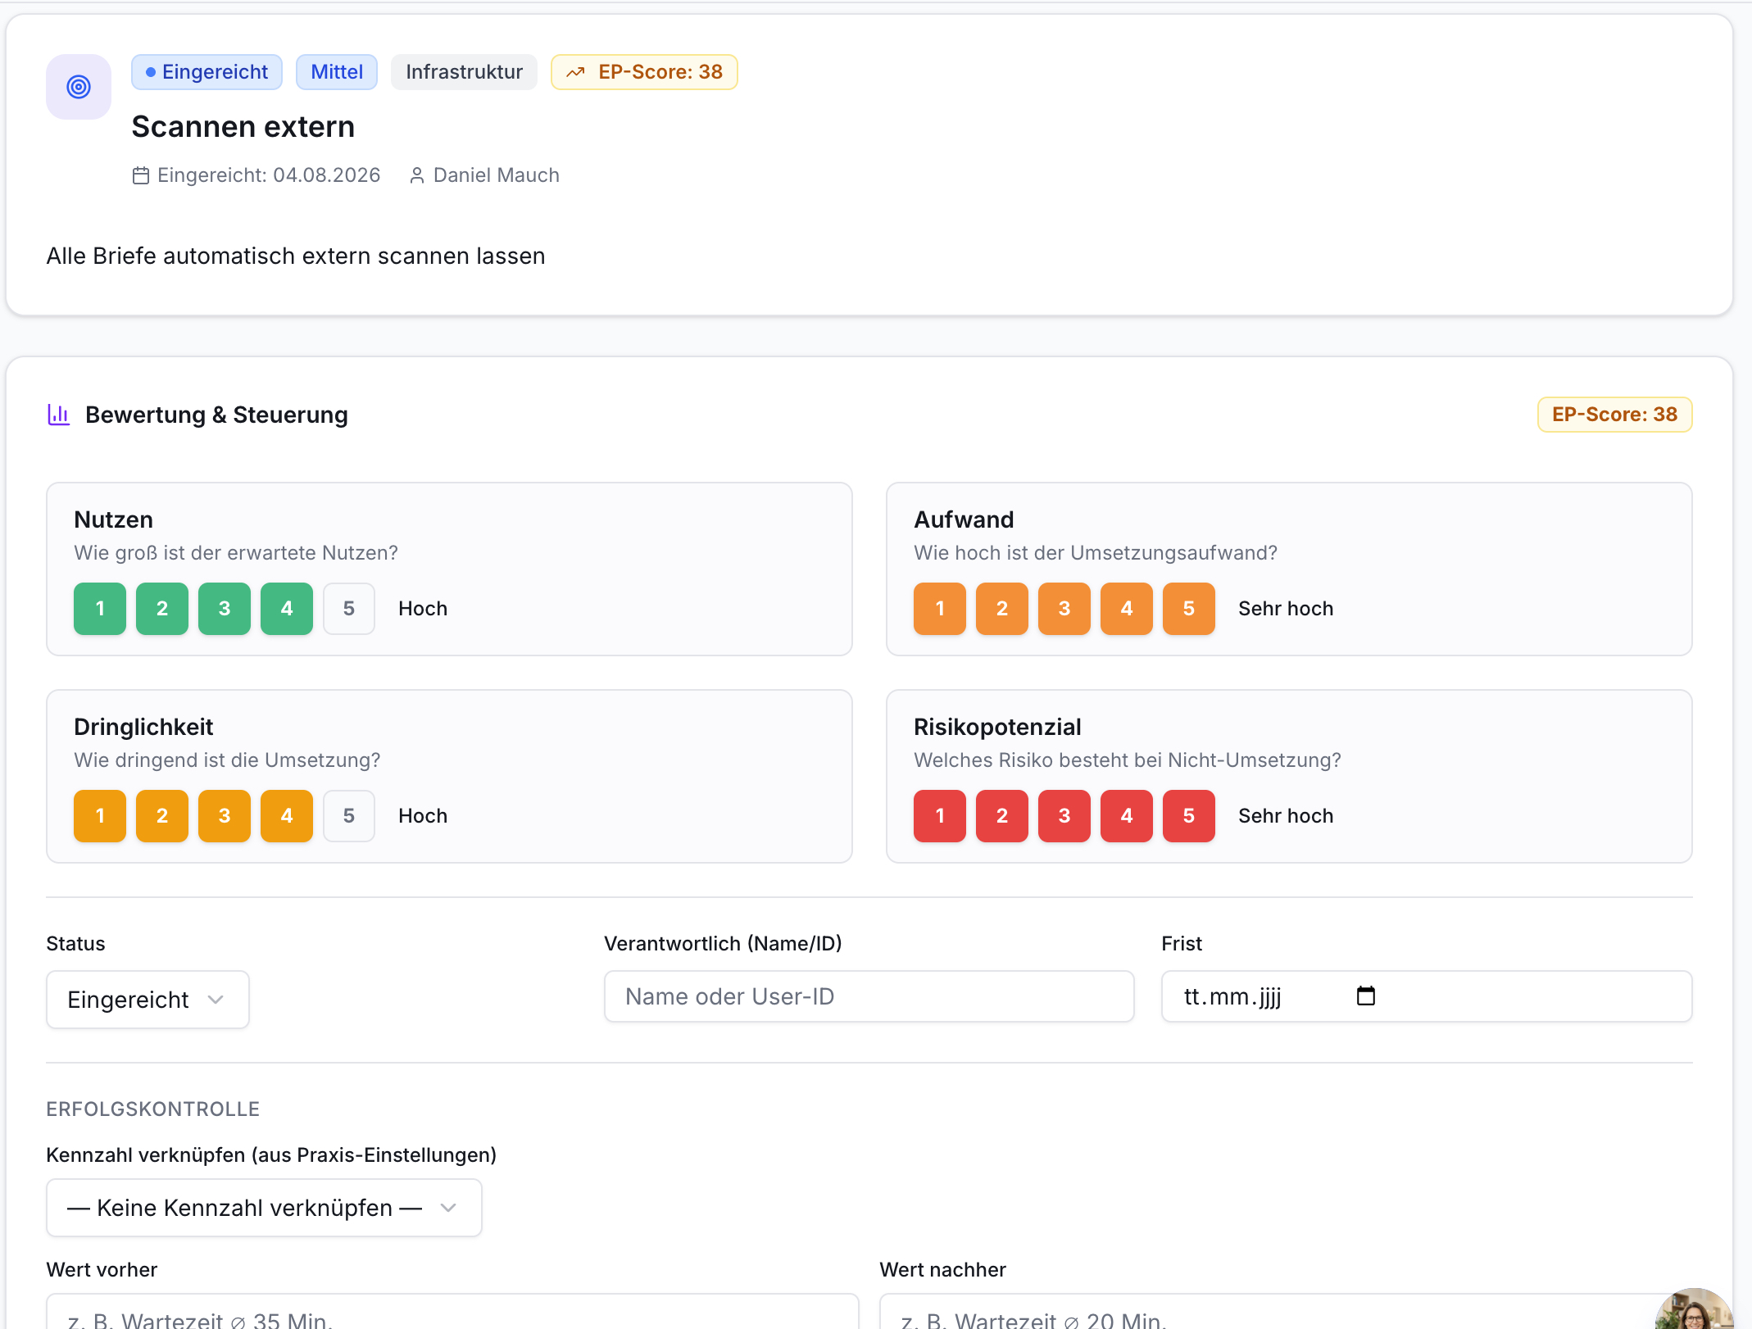Click the user avatar in bottom right corner
Viewport: 1752px width, 1329px height.
tap(1694, 1309)
